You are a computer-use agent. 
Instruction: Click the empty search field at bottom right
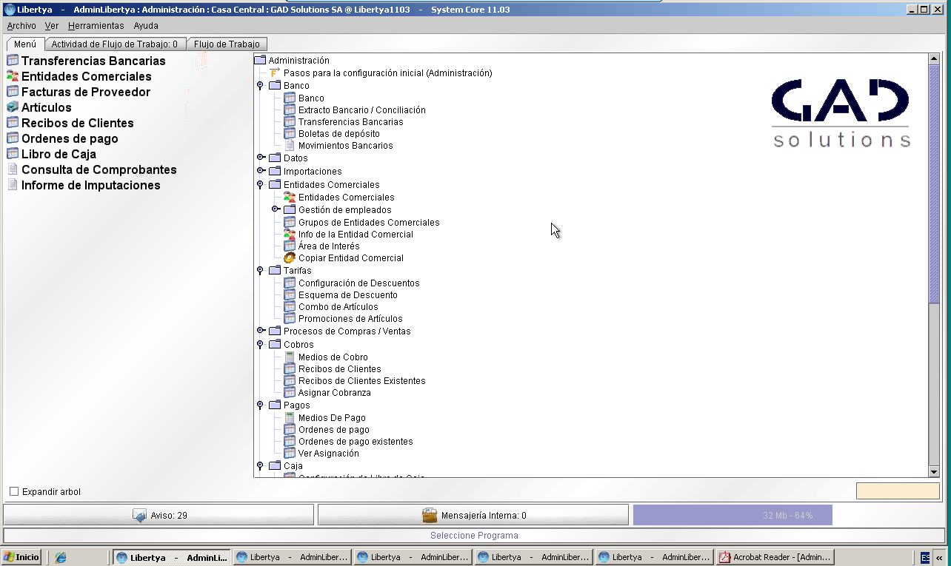898,491
